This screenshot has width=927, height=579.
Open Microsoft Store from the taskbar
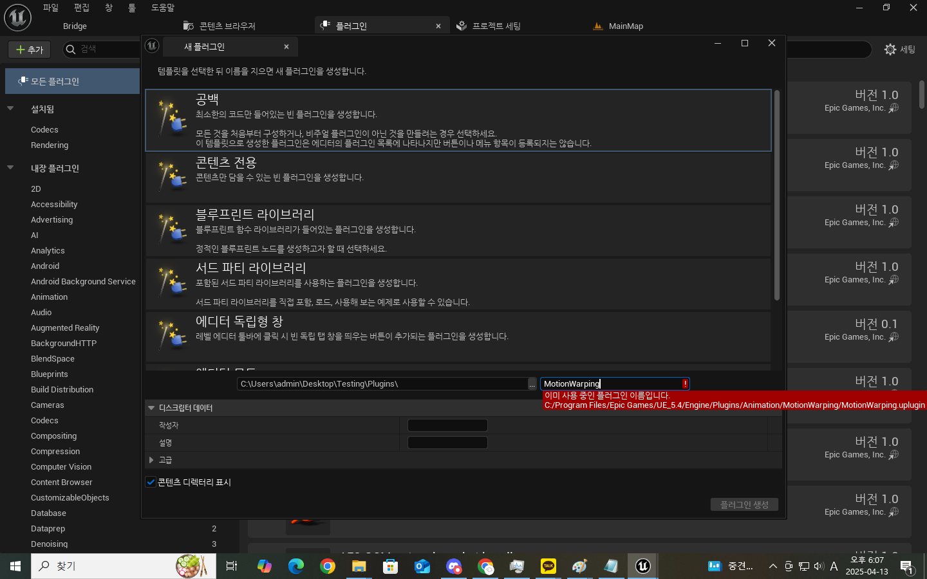click(x=390, y=566)
